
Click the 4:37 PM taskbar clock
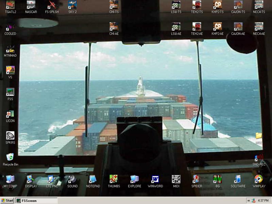click(x=263, y=201)
